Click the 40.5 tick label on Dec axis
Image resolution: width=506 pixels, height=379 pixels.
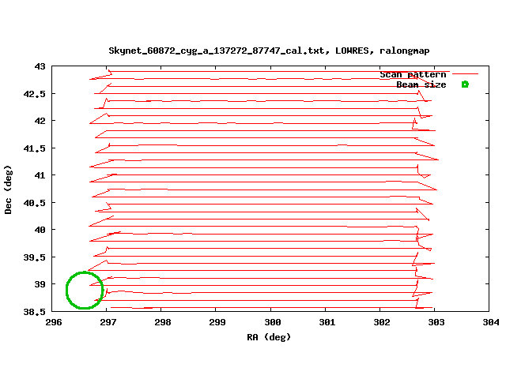[x=35, y=203]
